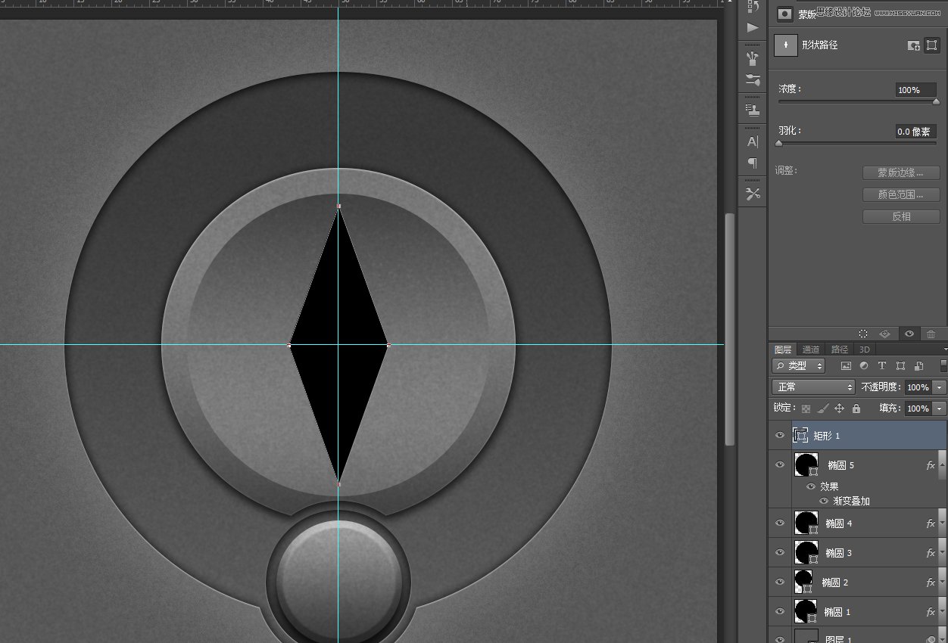Hide the 椭圆 3 layer
The image size is (948, 643).
(x=780, y=553)
